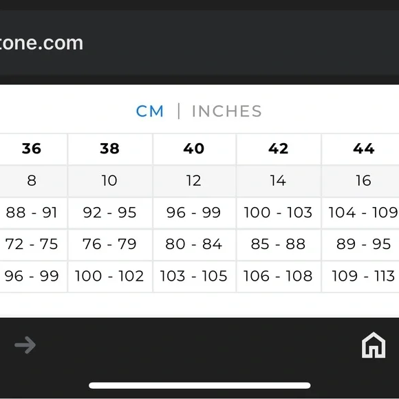Select the size 36 column header
The image size is (399, 399).
(x=33, y=149)
